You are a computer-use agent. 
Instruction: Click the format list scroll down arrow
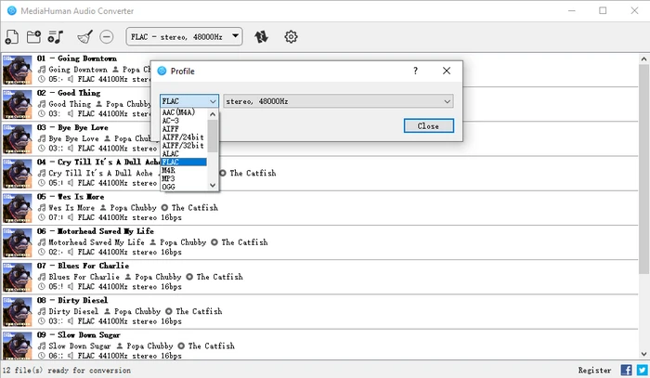coord(213,185)
